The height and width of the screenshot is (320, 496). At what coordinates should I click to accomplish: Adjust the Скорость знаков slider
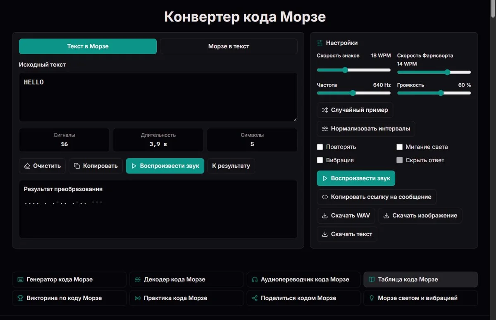(x=354, y=70)
